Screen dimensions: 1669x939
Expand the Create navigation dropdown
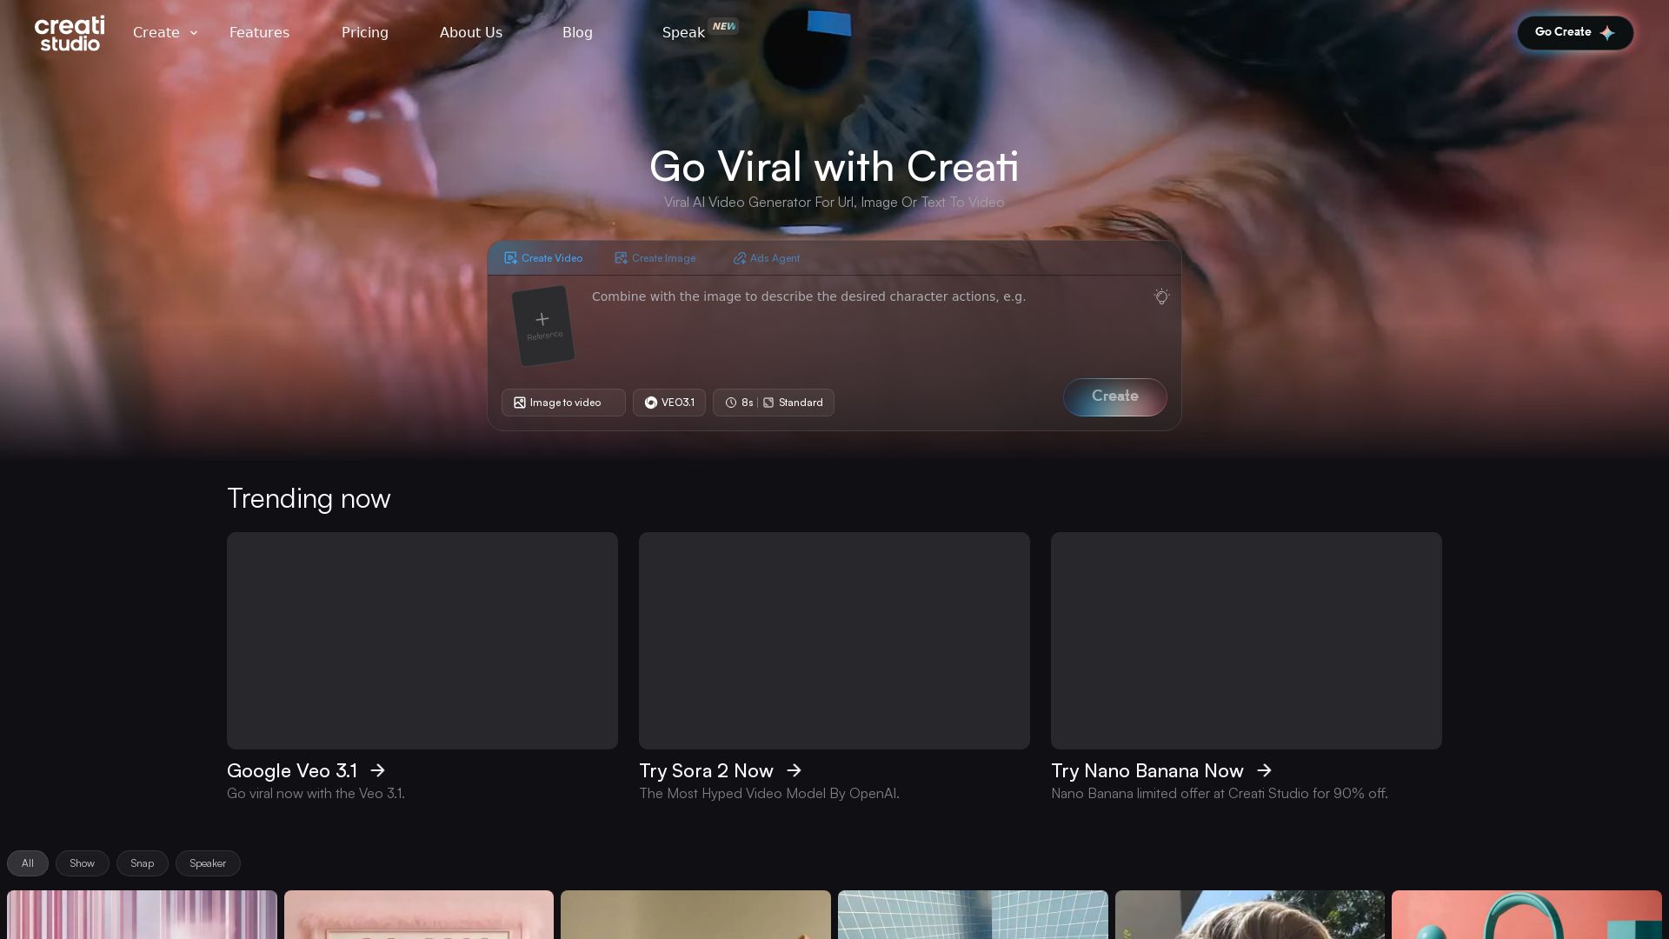[164, 32]
